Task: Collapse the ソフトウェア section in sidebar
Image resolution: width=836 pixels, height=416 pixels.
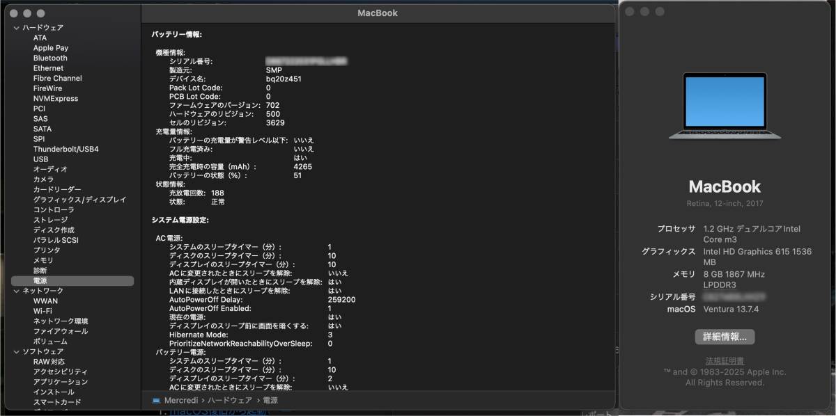Action: point(16,352)
